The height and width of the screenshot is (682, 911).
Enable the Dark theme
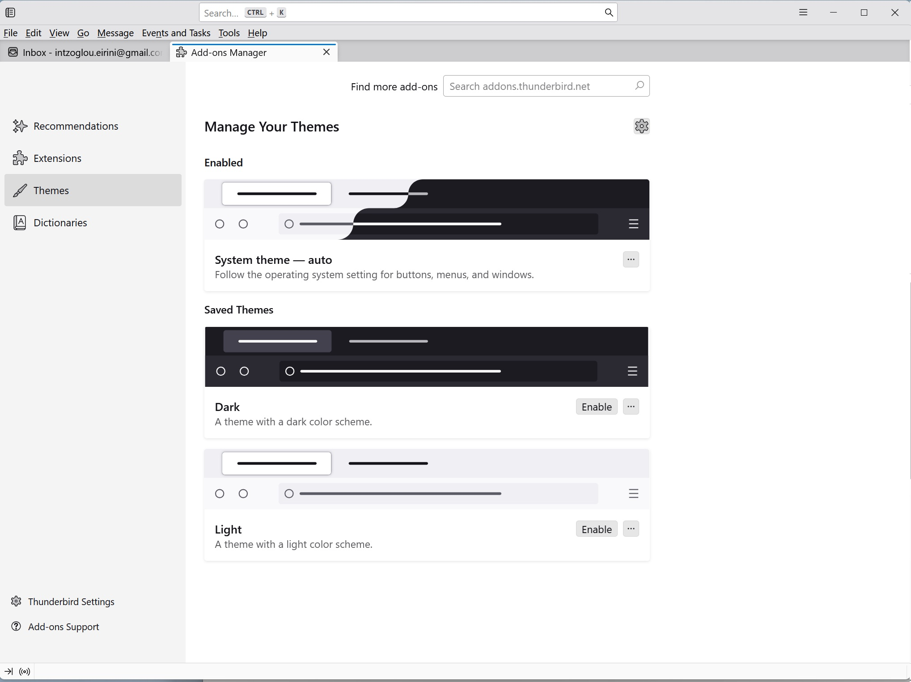click(x=596, y=407)
